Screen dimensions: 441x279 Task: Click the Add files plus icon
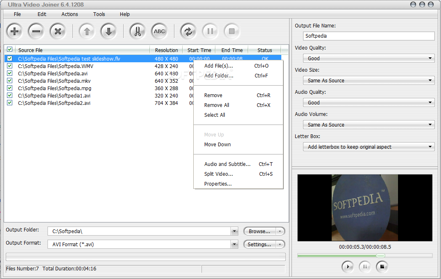point(15,31)
